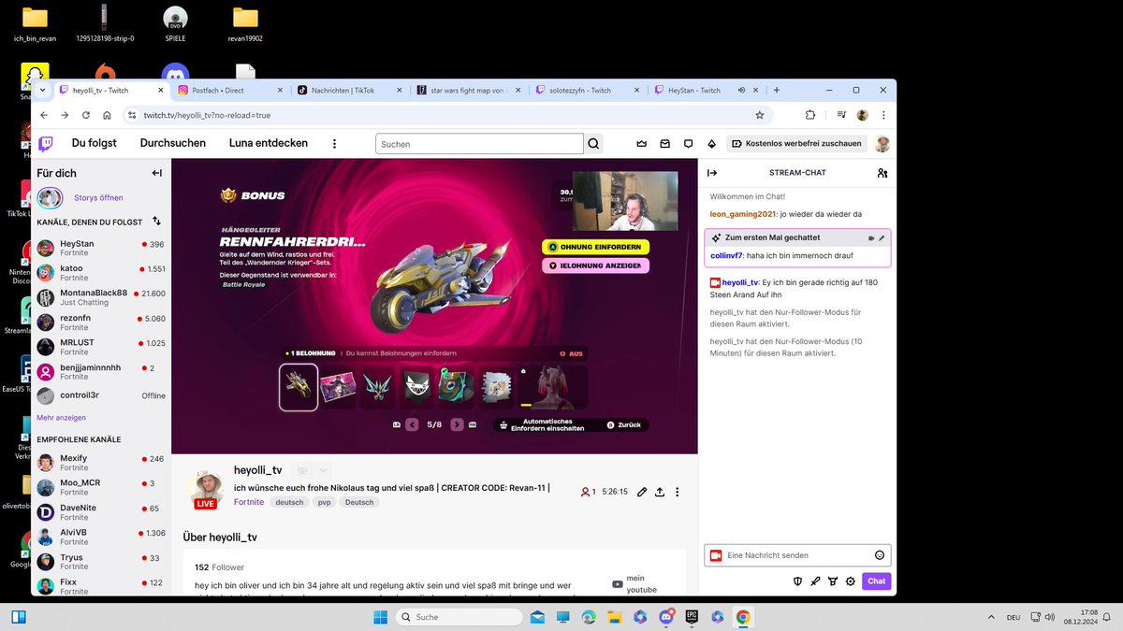The width and height of the screenshot is (1123, 631).
Task: Open the Fortnite category link
Action: point(249,502)
